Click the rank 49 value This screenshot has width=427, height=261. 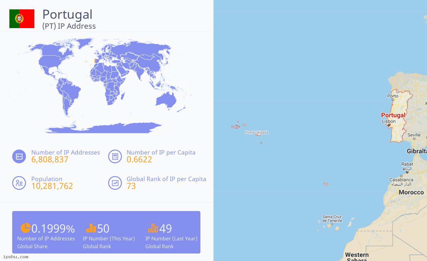[x=166, y=229]
